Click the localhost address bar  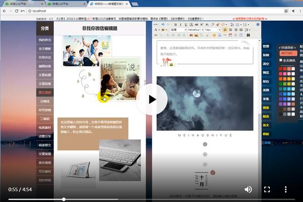pyautogui.click(x=155, y=11)
